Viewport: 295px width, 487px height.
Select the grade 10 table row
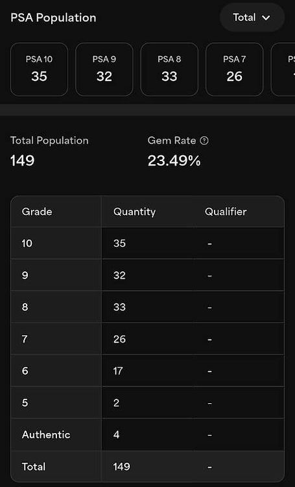pos(147,243)
